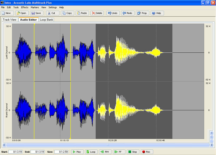The image size is (216, 155).
Task: Click horizontal scrollbar right arrow
Action: tap(212, 145)
